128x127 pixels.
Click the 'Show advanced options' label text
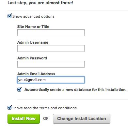point(33,16)
